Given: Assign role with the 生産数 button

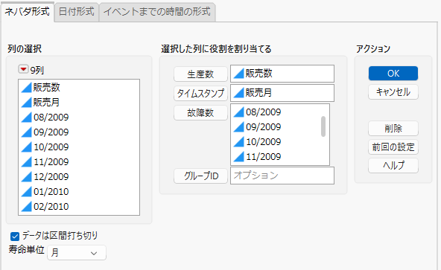Looking at the screenshot, I should tap(200, 74).
